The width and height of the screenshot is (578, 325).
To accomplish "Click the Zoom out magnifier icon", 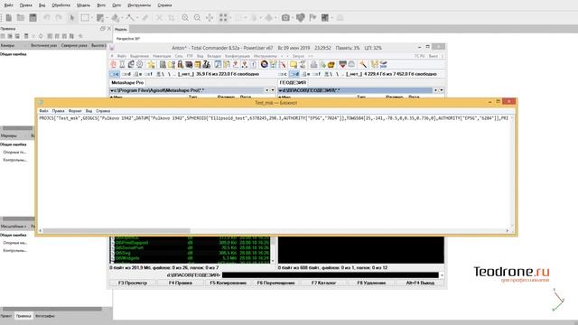I will (x=197, y=18).
